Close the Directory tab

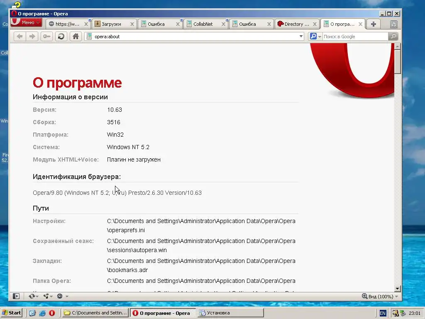315,24
